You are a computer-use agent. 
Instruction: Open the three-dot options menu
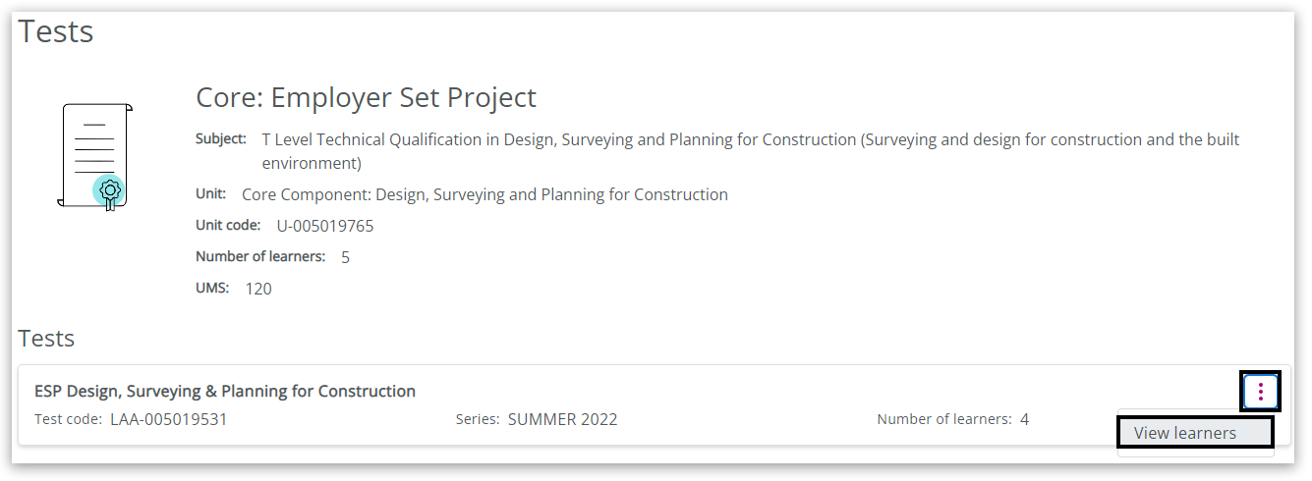[x=1260, y=392]
